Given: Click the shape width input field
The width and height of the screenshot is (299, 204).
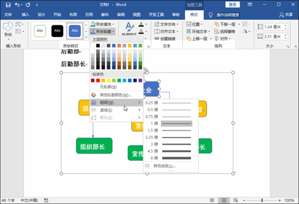Looking at the screenshot, I should (274, 36).
